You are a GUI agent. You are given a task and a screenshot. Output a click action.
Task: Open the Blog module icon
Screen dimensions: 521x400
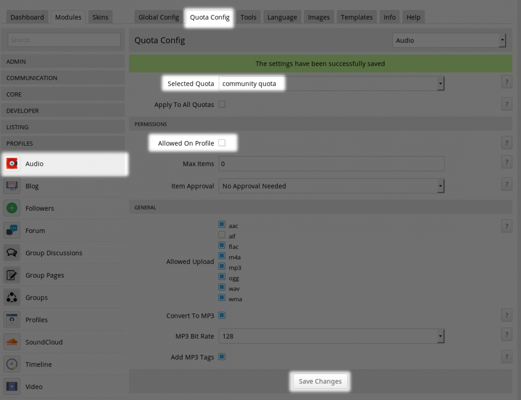(x=12, y=186)
